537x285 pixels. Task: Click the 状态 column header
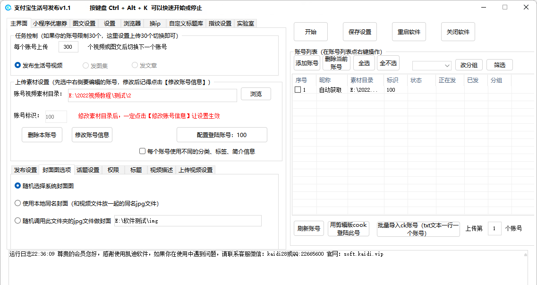click(x=422, y=80)
